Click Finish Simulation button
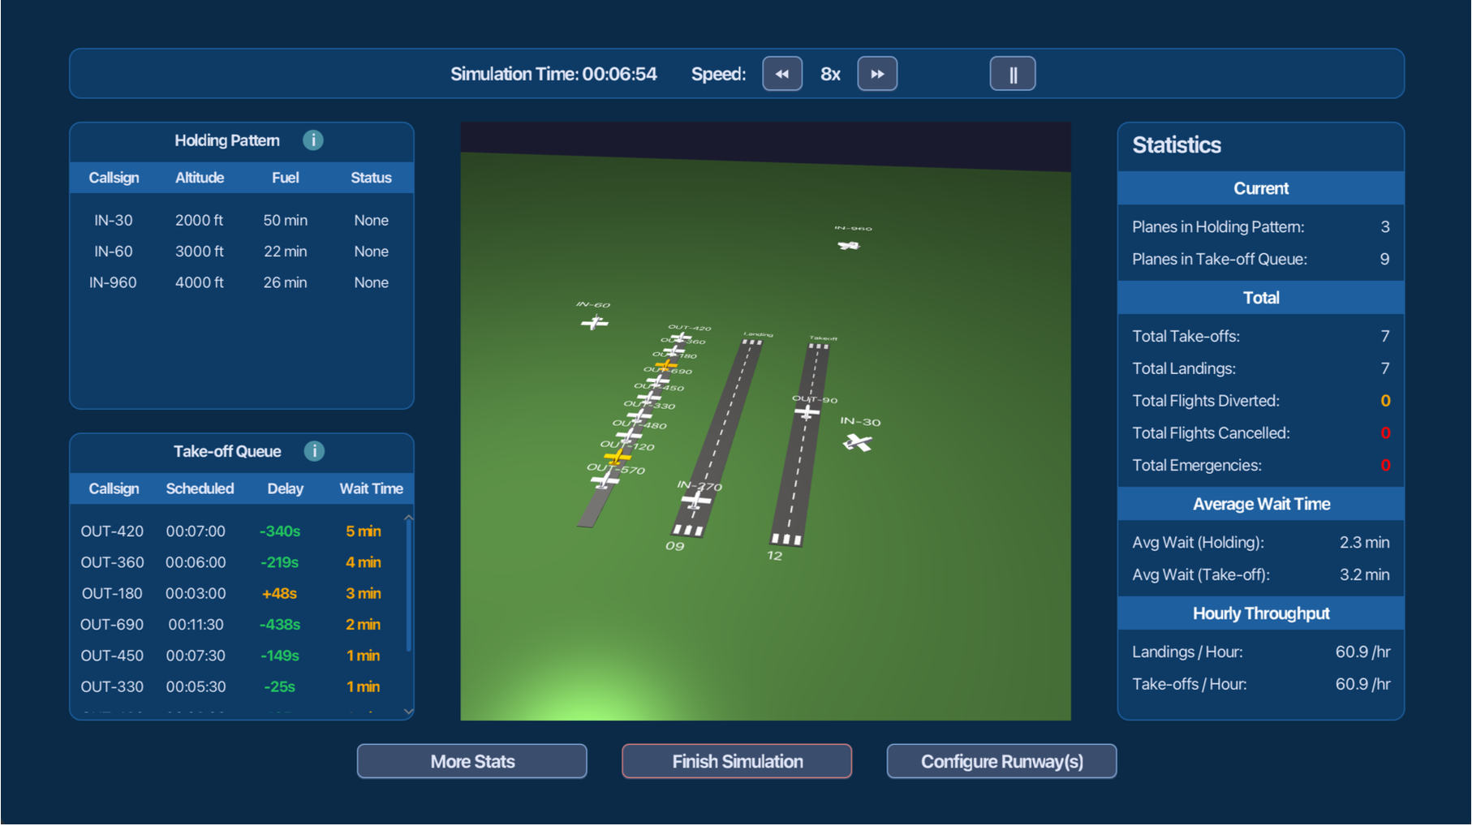Viewport: 1472px width, 826px height. point(737,761)
